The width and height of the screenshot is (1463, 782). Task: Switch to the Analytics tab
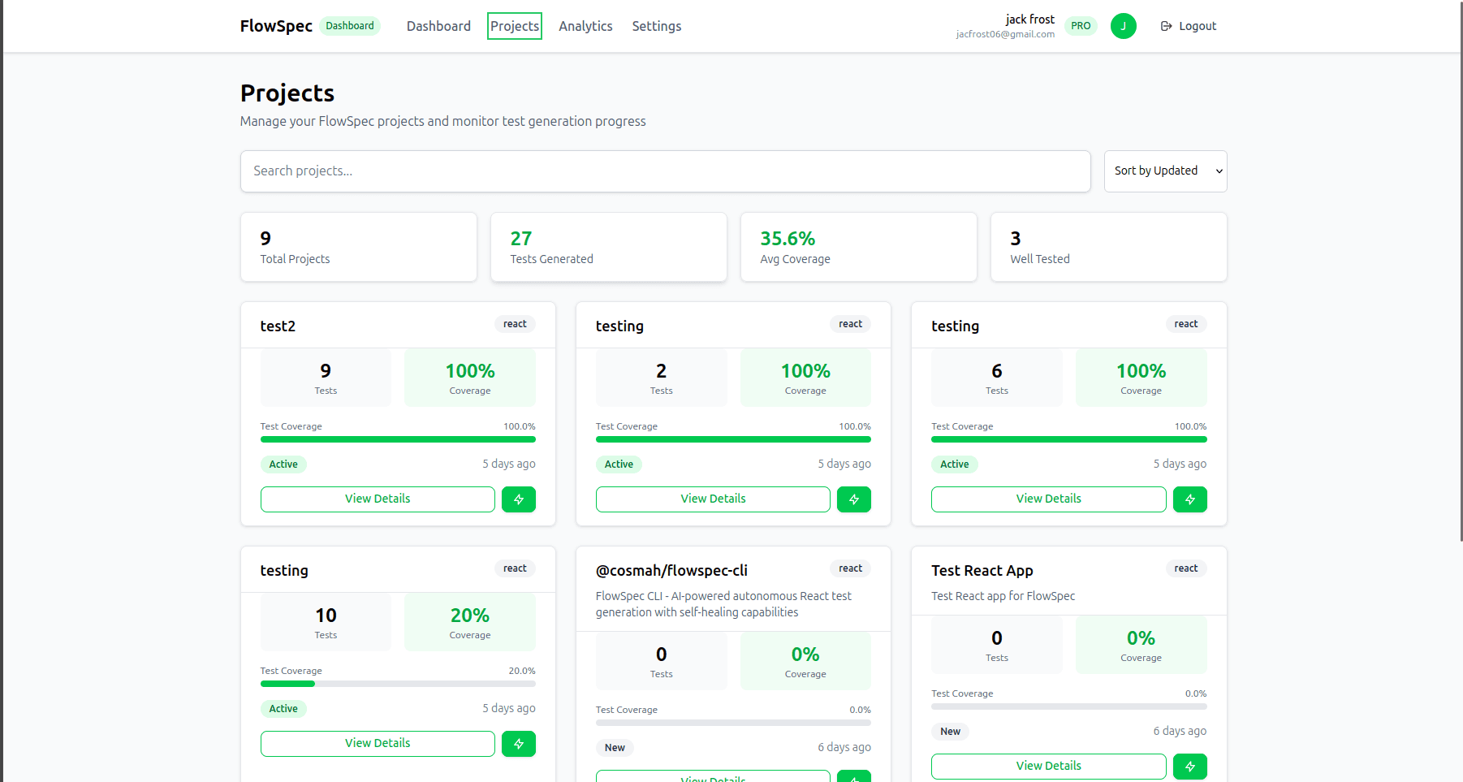click(585, 26)
